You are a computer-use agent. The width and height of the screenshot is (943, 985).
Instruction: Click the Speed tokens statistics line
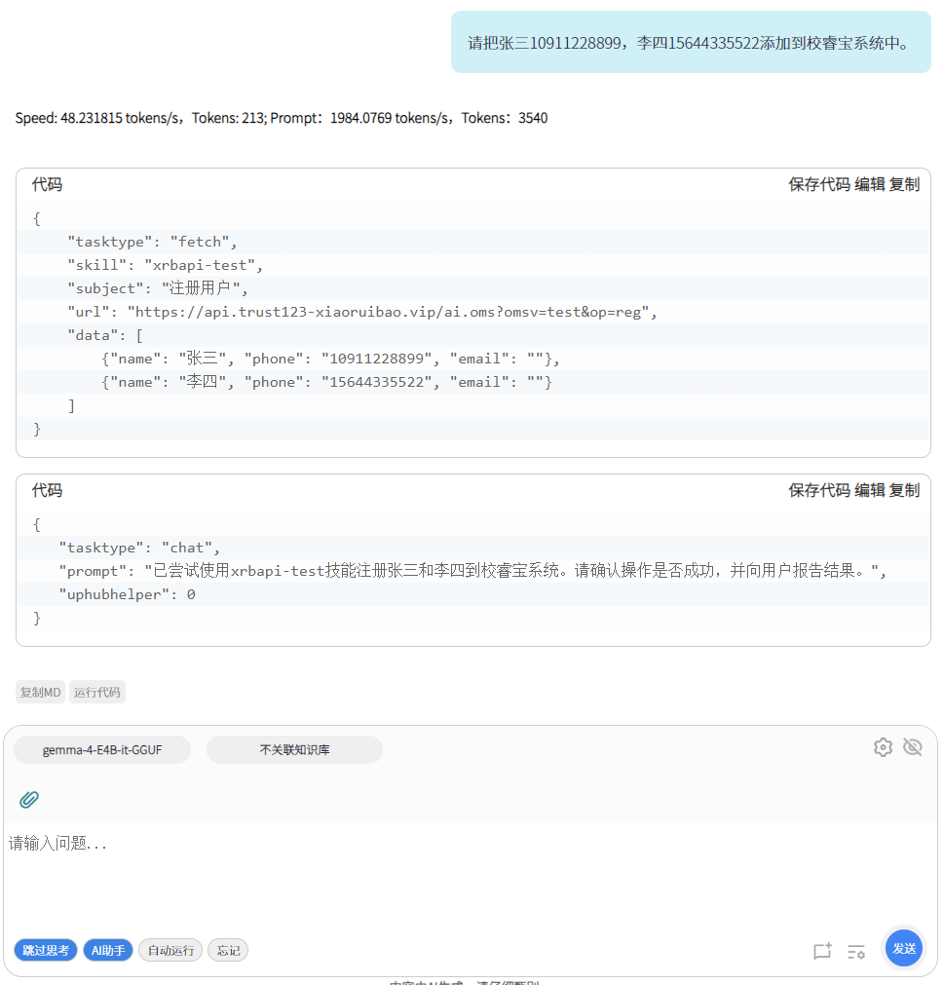282,118
